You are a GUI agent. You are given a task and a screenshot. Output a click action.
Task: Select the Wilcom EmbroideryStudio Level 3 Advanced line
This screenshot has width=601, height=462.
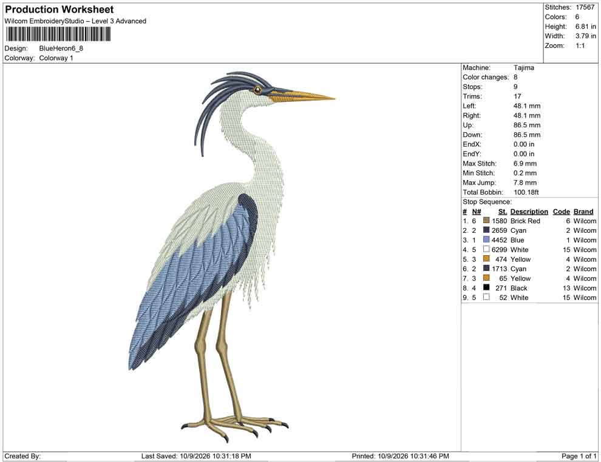pyautogui.click(x=75, y=21)
